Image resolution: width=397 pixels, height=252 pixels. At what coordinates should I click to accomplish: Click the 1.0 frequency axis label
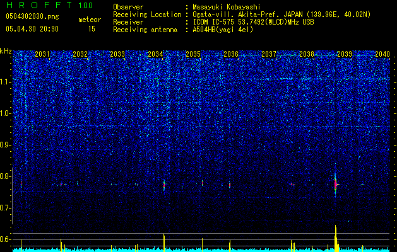pos(5,113)
